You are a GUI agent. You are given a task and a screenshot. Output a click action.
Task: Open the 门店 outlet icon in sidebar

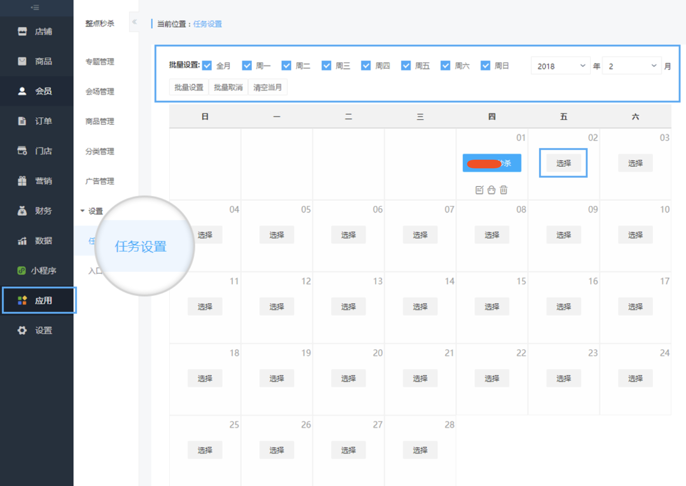pos(22,151)
